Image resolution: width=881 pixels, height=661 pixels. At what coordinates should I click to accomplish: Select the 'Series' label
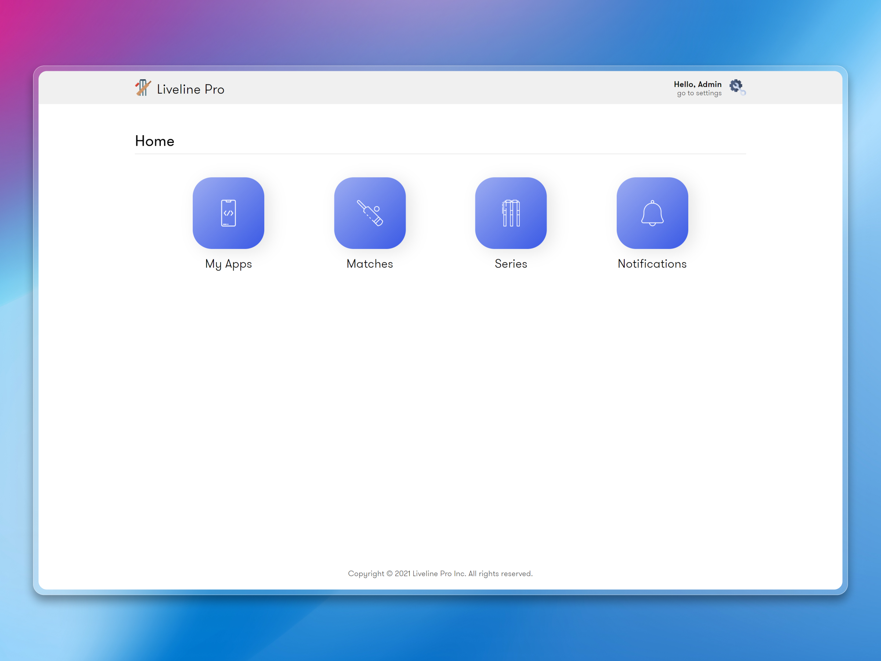(x=511, y=264)
